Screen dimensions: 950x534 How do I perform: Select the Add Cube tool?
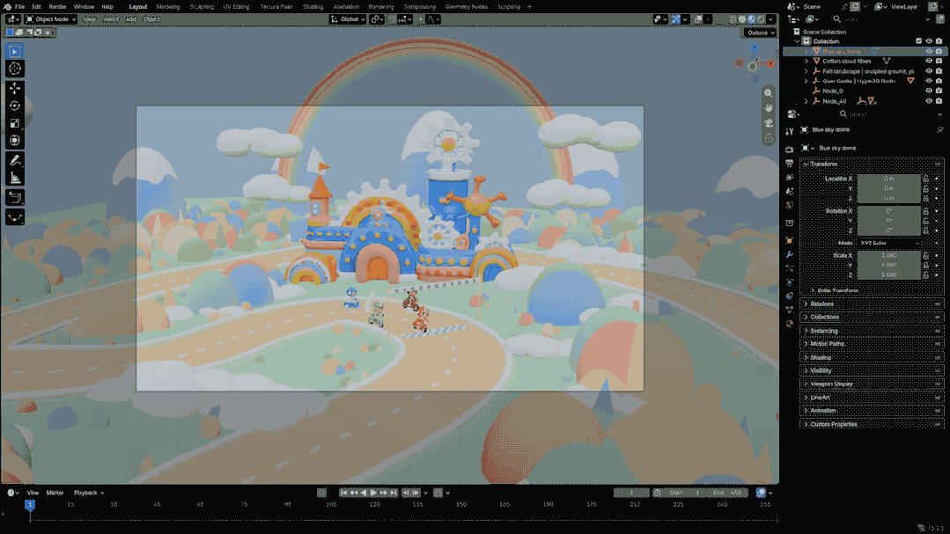(15, 197)
